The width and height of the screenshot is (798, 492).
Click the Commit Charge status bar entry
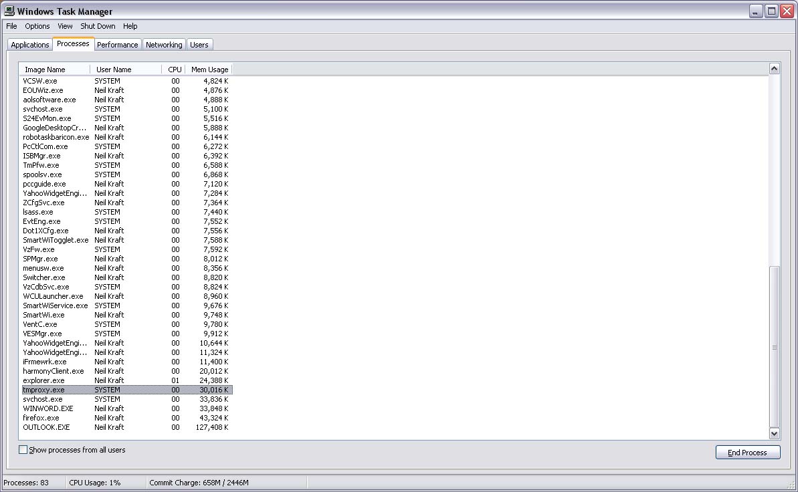pyautogui.click(x=199, y=483)
